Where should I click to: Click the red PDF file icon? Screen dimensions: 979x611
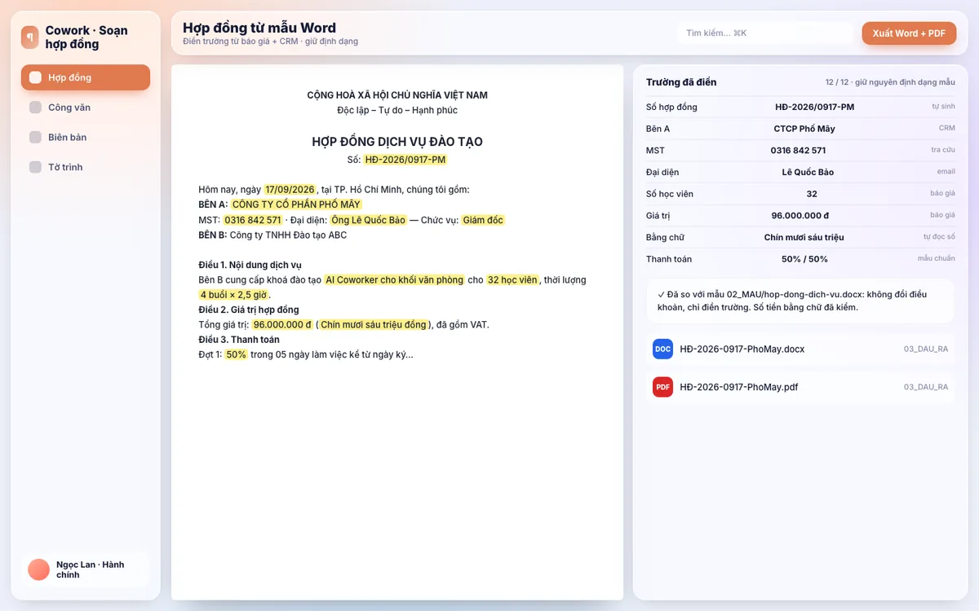click(662, 387)
